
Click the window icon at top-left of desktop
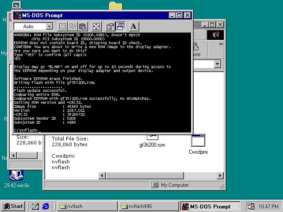(17, 5)
